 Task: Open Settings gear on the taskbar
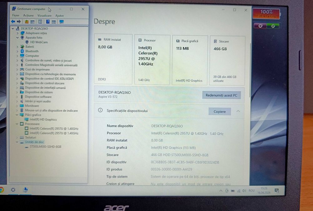13,190
